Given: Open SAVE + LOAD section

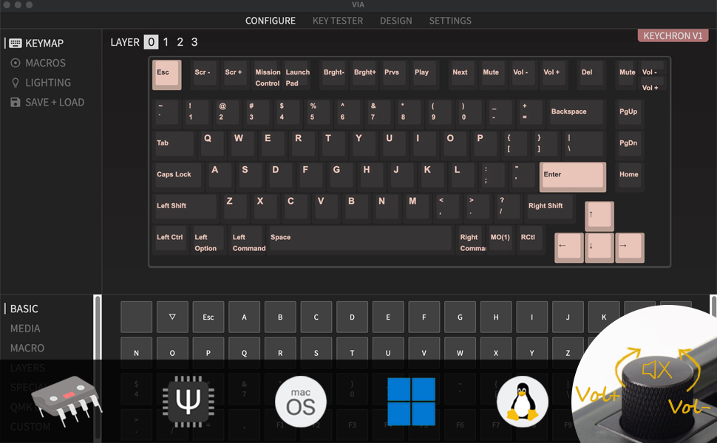Looking at the screenshot, I should click(47, 103).
